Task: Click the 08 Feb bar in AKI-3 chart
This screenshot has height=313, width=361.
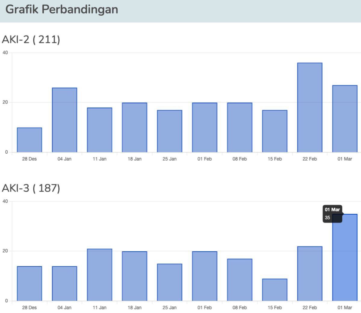Action: click(x=240, y=280)
